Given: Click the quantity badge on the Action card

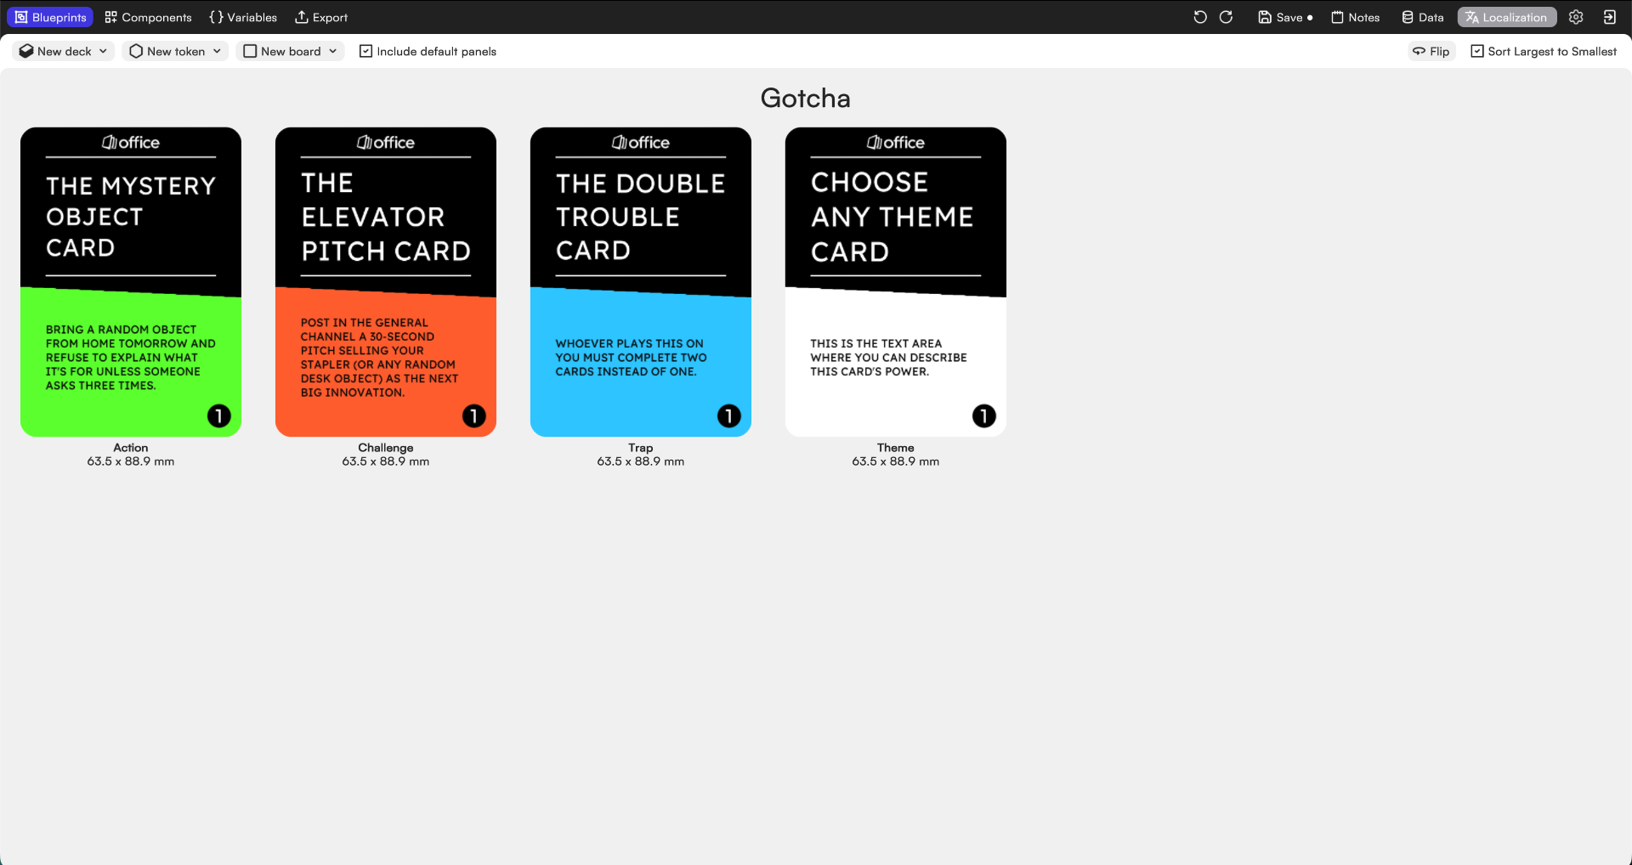Looking at the screenshot, I should pos(218,416).
